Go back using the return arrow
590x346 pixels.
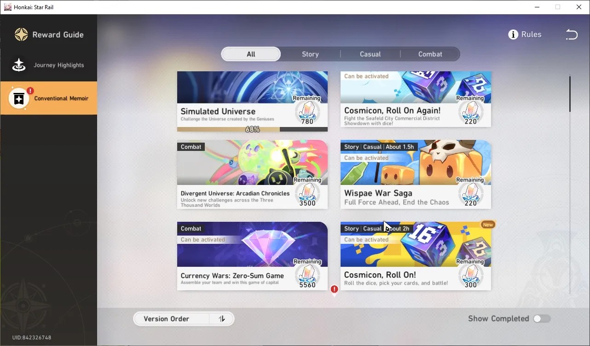click(571, 35)
